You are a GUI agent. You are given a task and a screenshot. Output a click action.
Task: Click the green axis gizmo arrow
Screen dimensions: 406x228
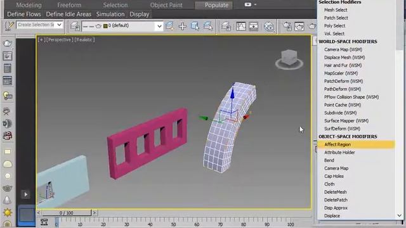(x=203, y=118)
